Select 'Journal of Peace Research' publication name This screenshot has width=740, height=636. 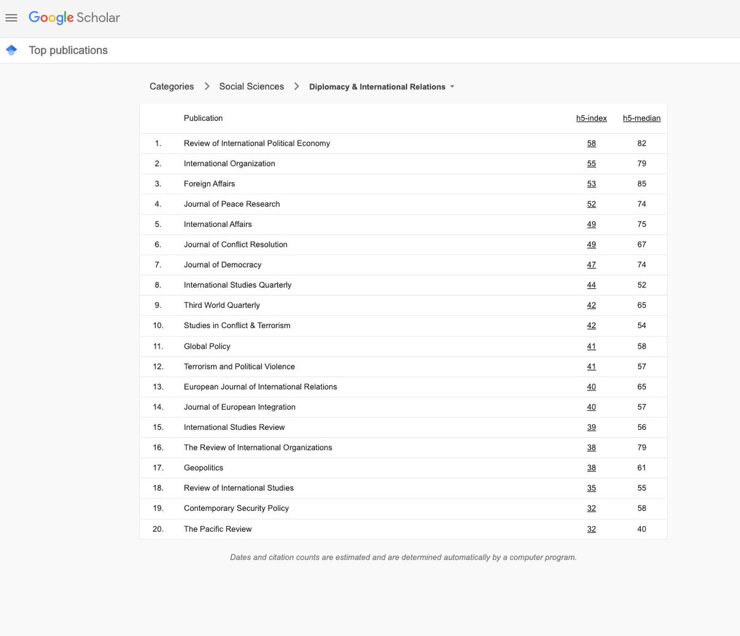pyautogui.click(x=232, y=204)
